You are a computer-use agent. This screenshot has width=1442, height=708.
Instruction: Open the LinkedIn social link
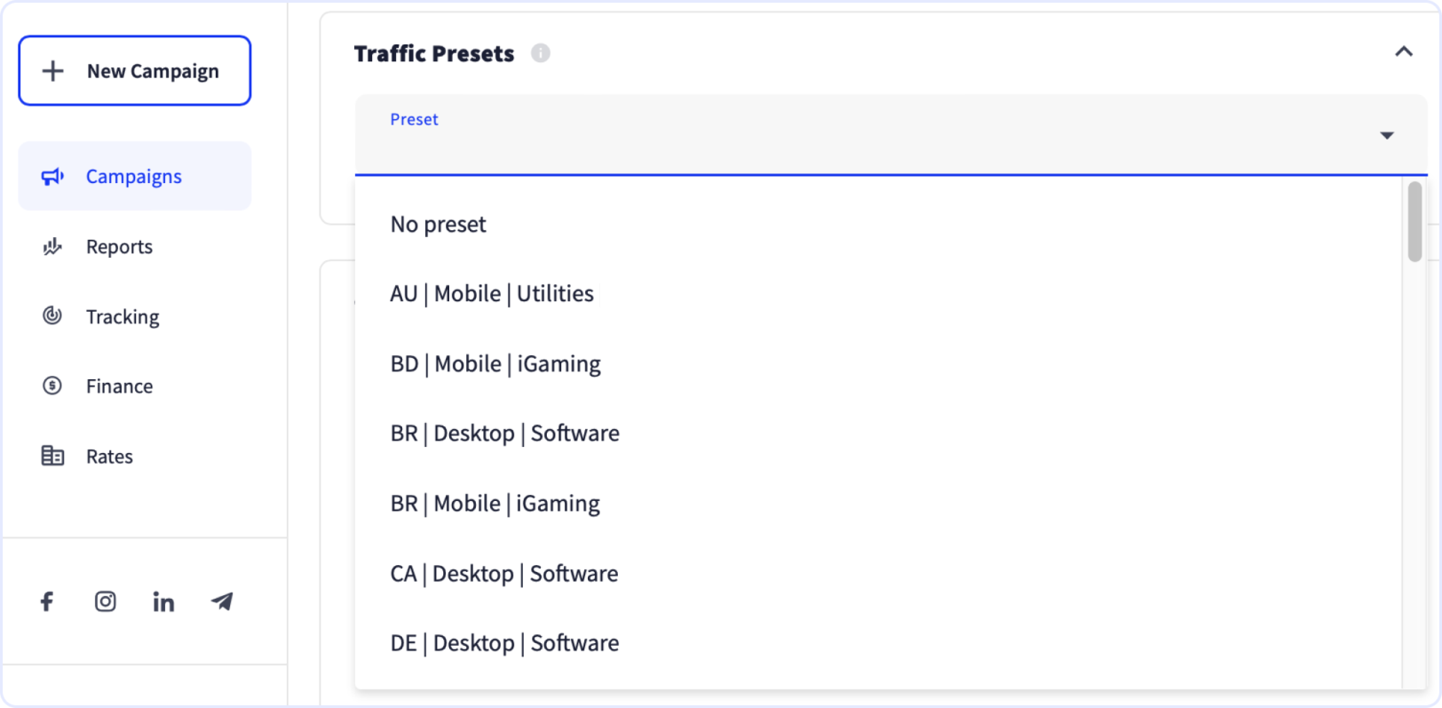pos(163,601)
